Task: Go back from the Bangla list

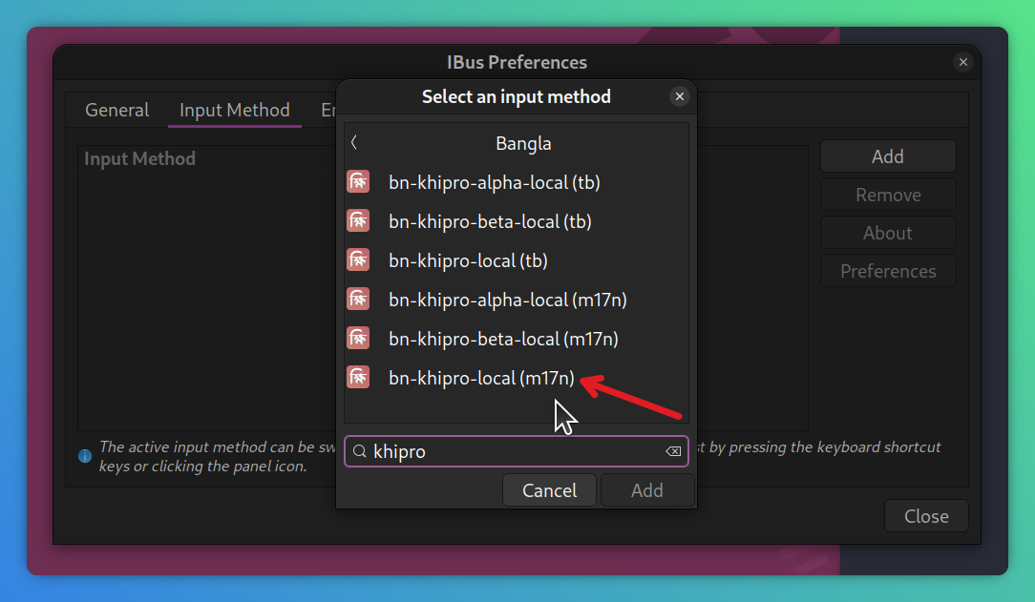Action: [354, 142]
